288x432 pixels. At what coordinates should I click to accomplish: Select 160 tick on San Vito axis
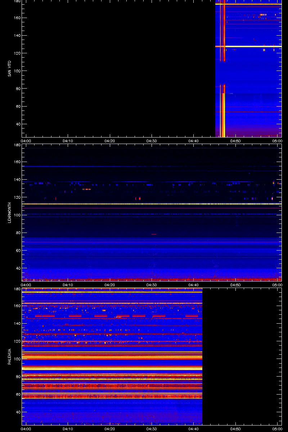point(17,18)
